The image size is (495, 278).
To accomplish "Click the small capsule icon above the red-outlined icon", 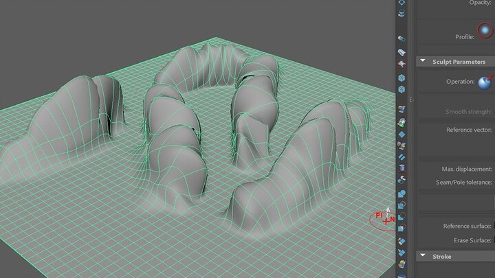I will (402, 39).
